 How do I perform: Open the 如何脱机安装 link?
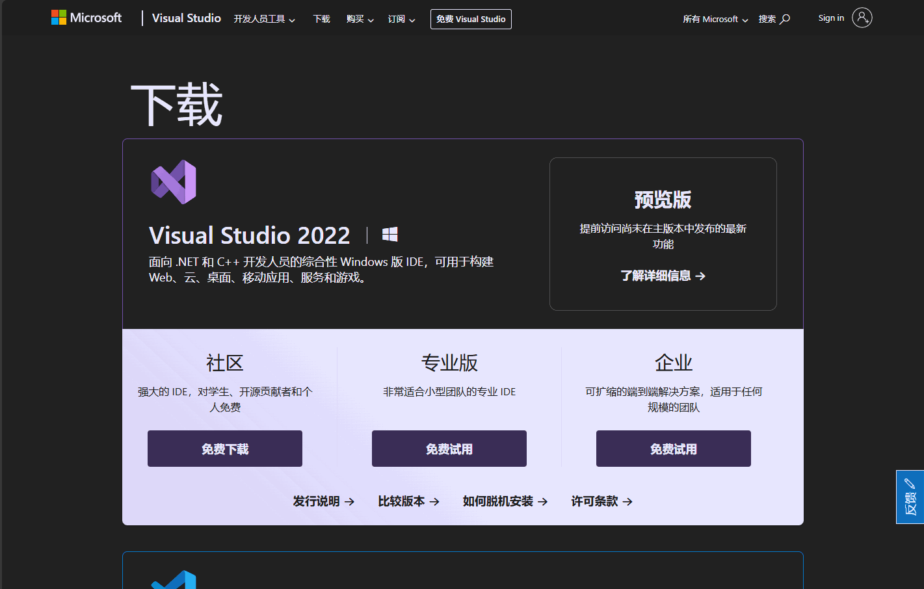click(x=505, y=501)
